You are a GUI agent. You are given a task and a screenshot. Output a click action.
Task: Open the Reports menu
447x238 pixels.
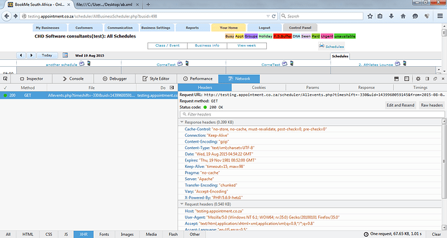point(192,28)
